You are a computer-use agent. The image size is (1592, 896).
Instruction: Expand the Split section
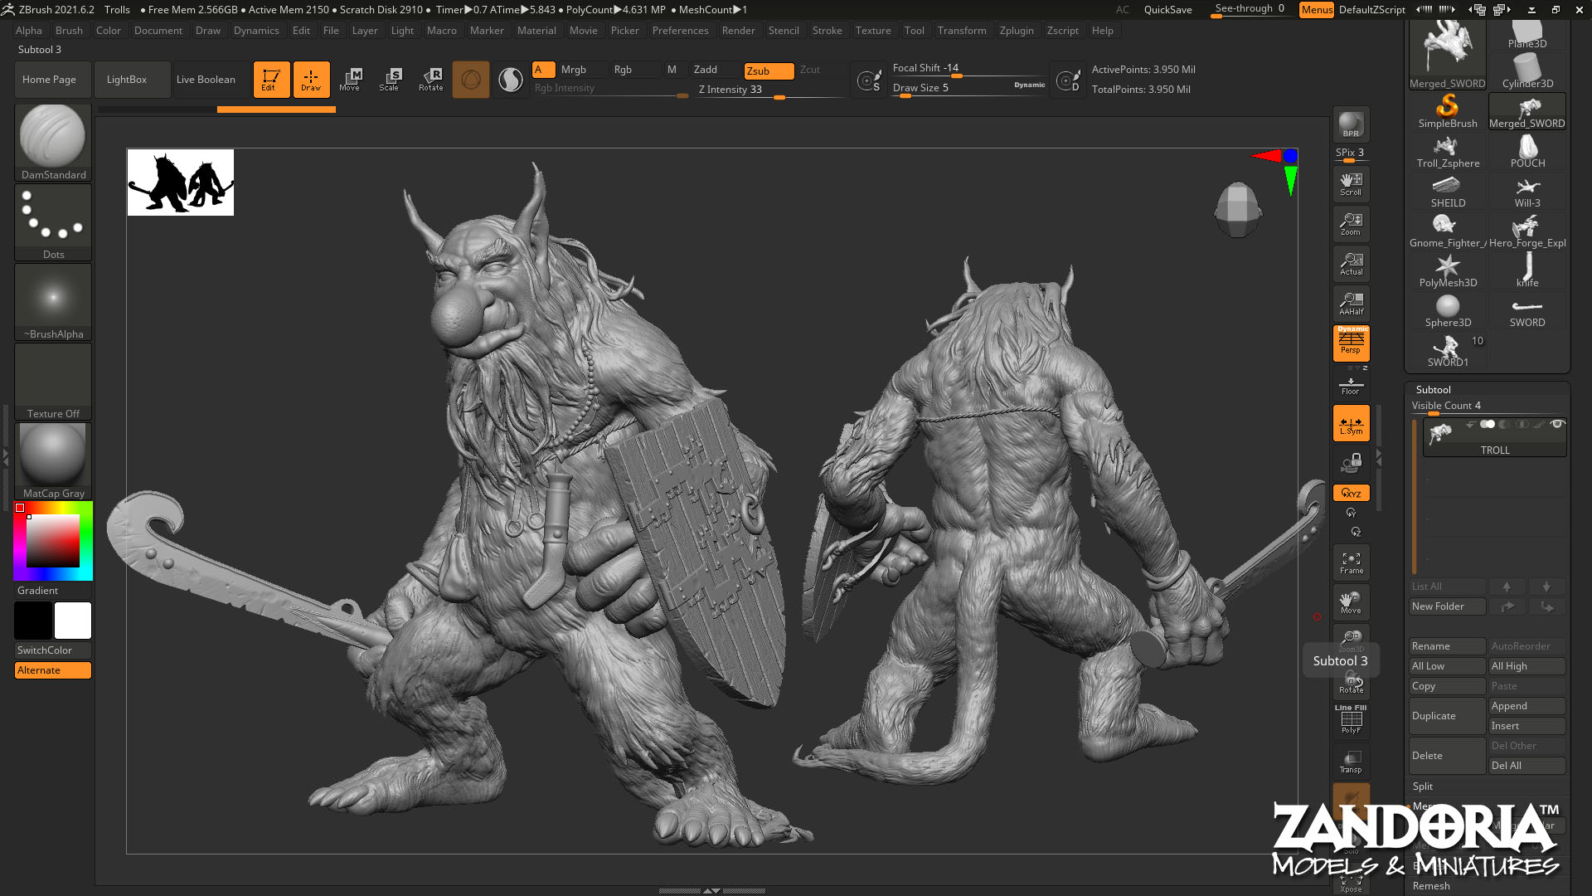point(1423,786)
